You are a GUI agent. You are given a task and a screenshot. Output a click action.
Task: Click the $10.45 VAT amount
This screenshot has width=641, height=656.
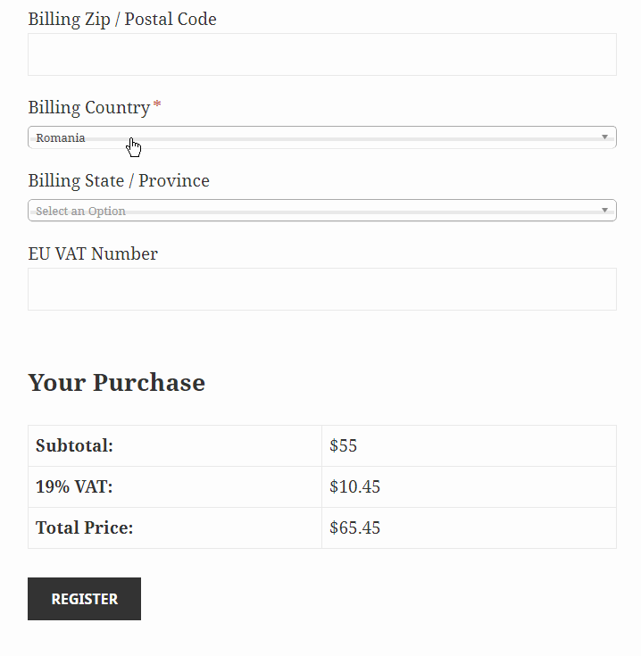pyautogui.click(x=355, y=487)
